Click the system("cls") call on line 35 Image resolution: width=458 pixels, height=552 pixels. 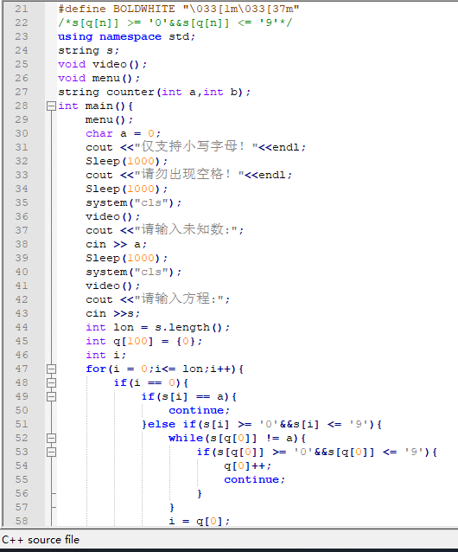click(134, 202)
